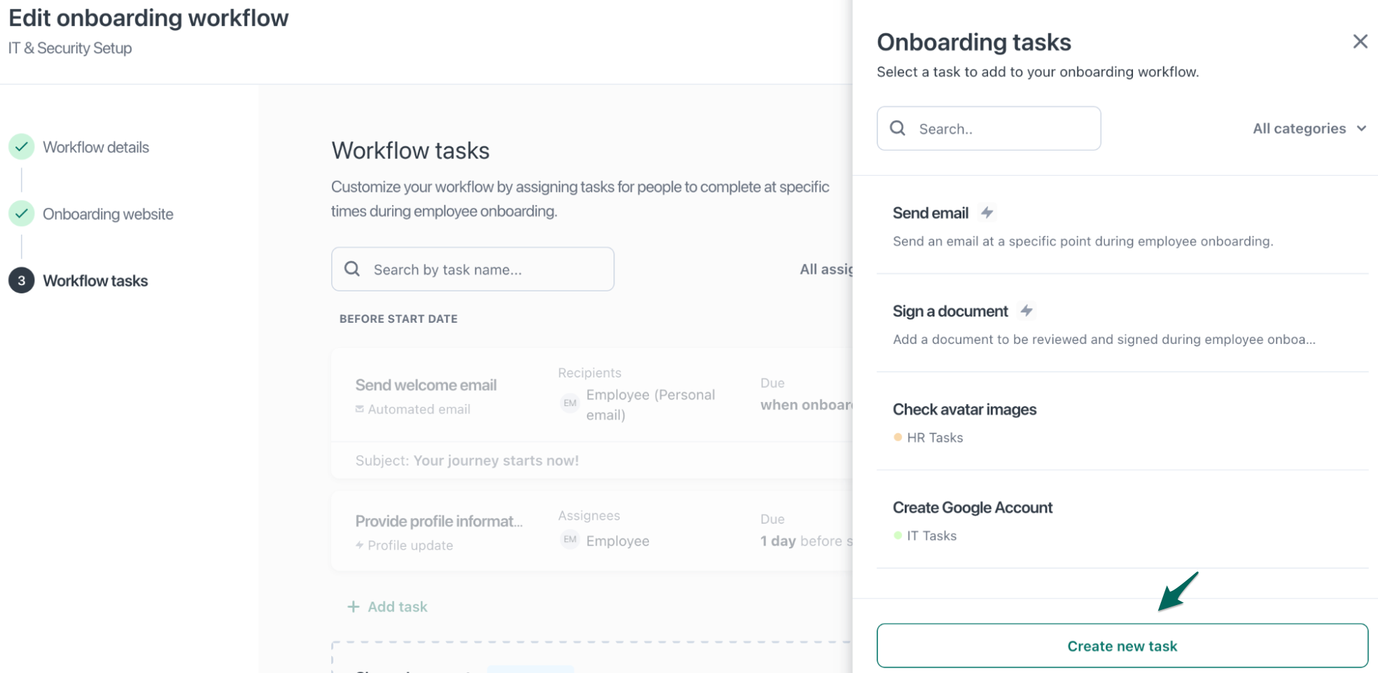Click the Add task link
The image size is (1378, 673).
point(387,606)
